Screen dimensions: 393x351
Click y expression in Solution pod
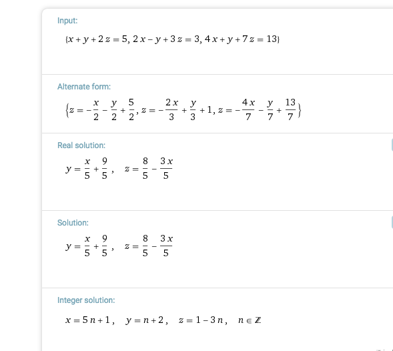87,246
